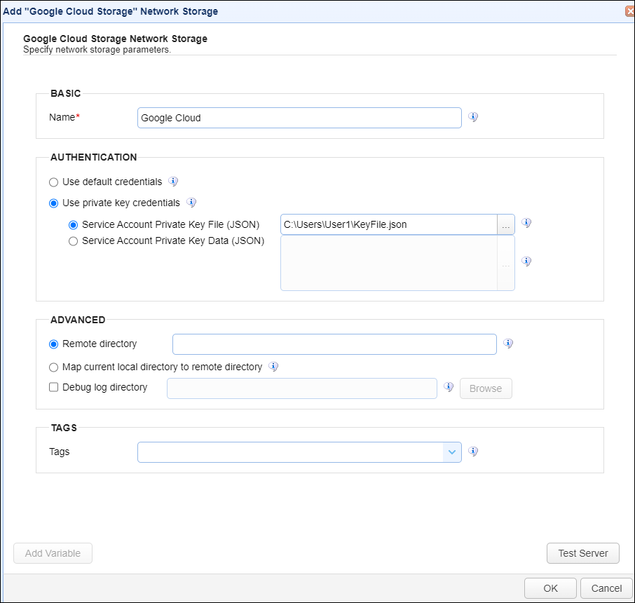
Task: Show info for Use private key credentials
Action: pyautogui.click(x=191, y=202)
